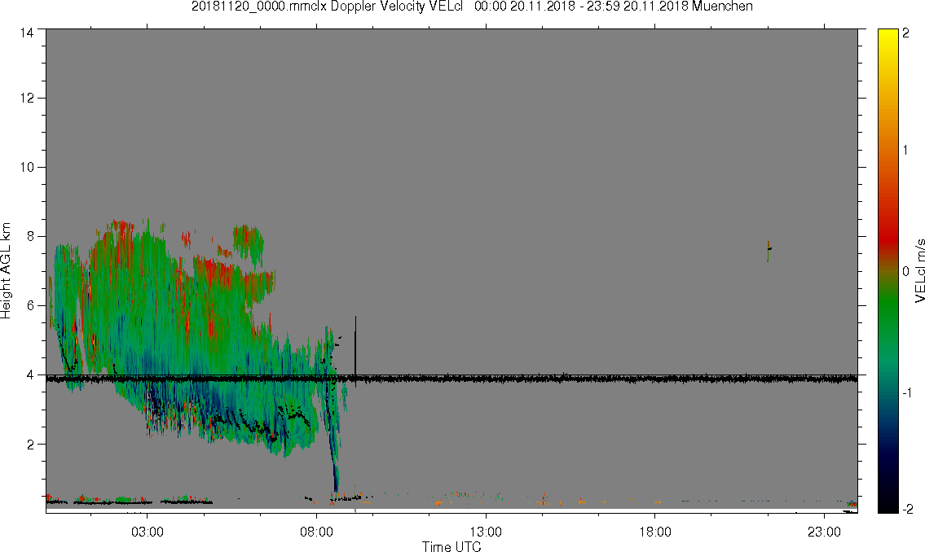Click the yellow top of the colorbar
The image size is (925, 552).
[x=888, y=35]
